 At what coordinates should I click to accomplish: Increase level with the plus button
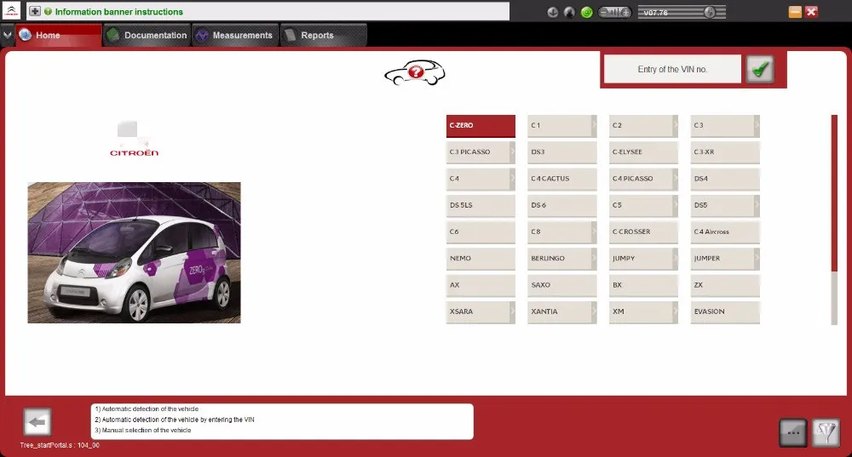coord(626,12)
